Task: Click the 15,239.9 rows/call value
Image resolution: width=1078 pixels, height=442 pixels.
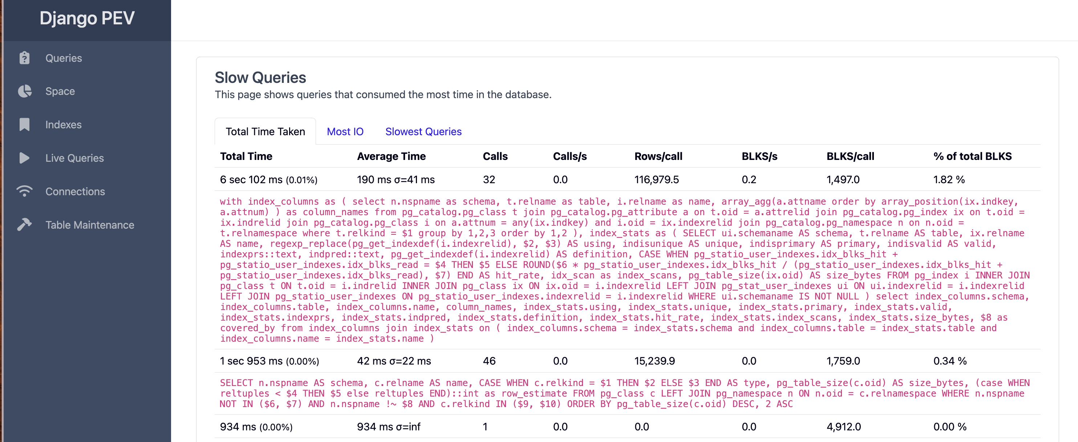Action: (654, 361)
